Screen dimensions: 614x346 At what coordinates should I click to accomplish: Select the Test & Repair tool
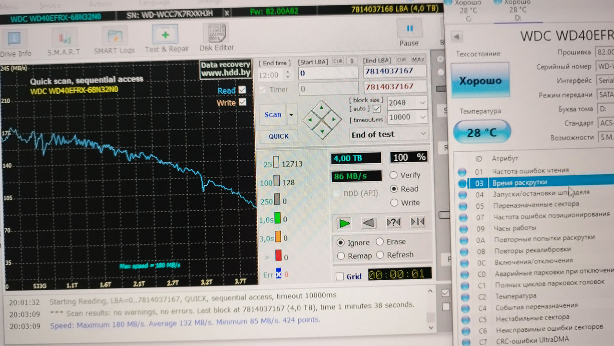tap(166, 39)
